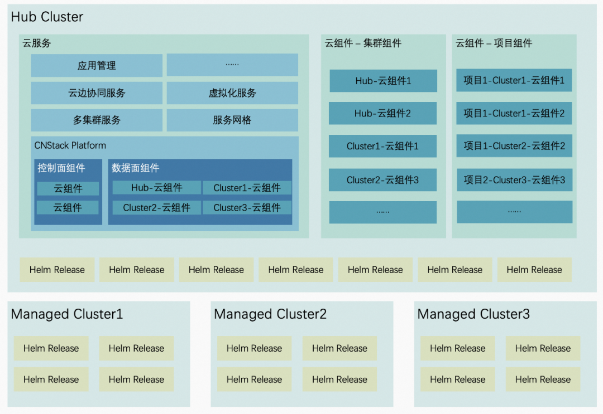
Task: Select the Hub-云组件 data plane component
Action: click(x=155, y=188)
